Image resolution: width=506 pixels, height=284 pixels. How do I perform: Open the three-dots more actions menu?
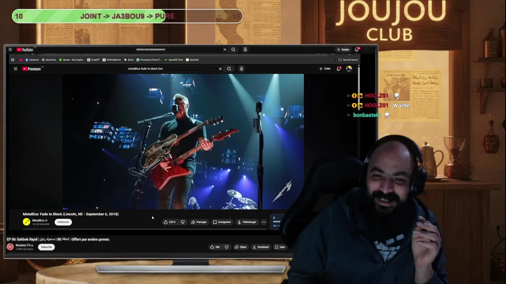pyautogui.click(x=264, y=222)
